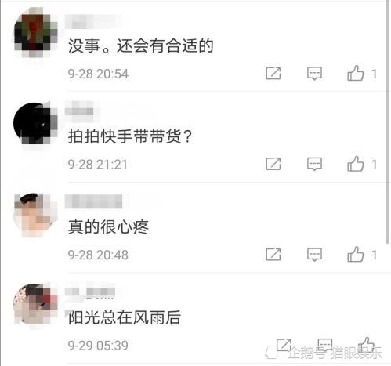Open the avatar beside "真的很心疼"
The width and height of the screenshot is (391, 366).
36,215
